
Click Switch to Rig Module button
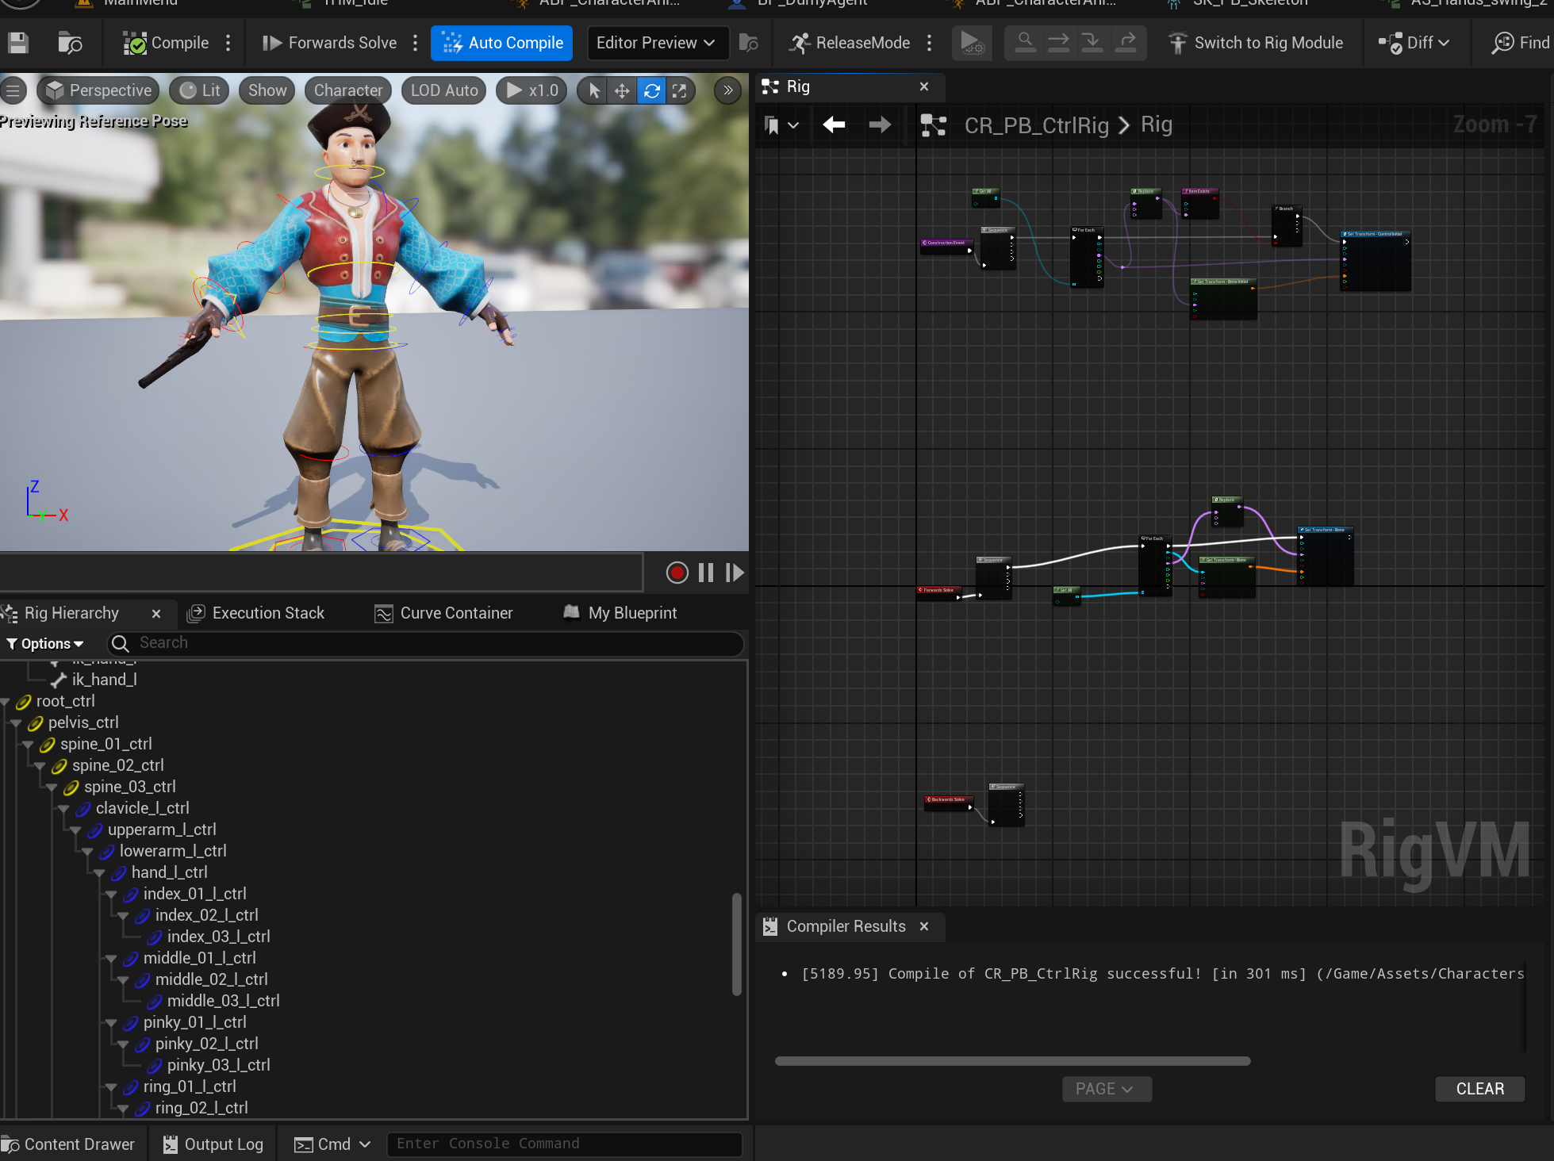coord(1256,43)
